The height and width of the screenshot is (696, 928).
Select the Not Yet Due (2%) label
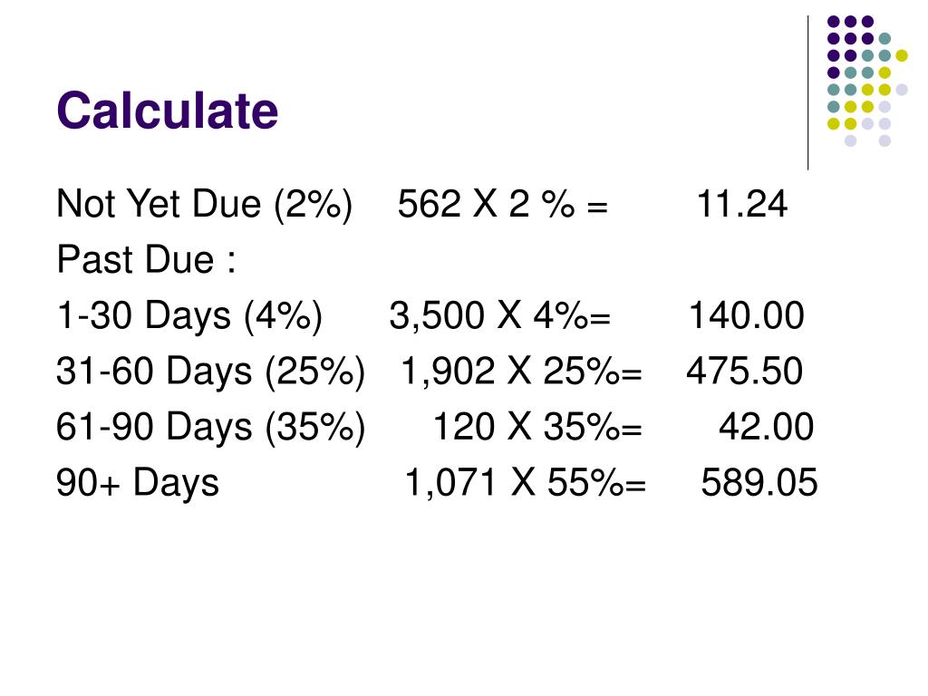(205, 205)
